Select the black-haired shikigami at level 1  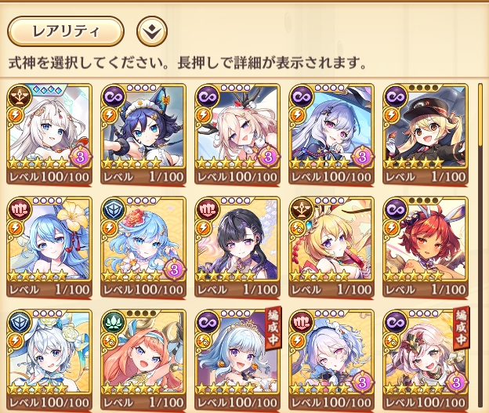pos(237,248)
